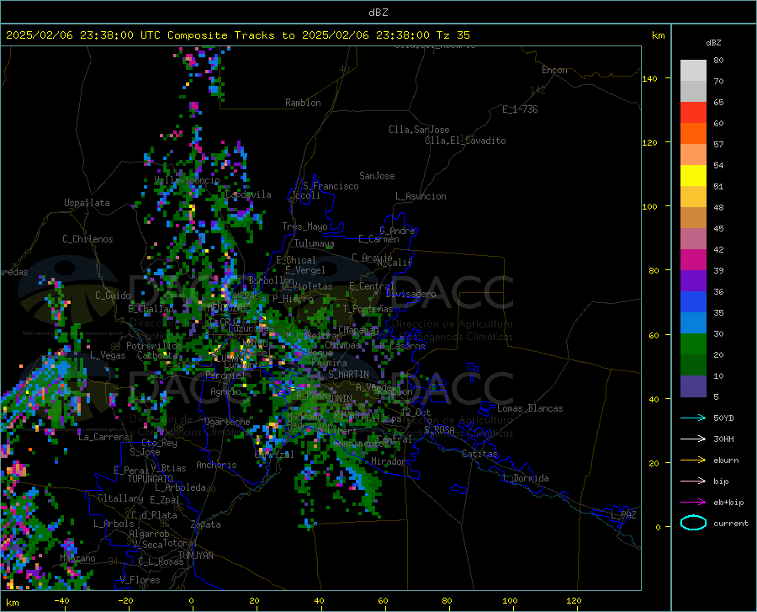The image size is (757, 612).
Task: Select the orange 60 dBZ legend swatch
Action: [x=693, y=133]
